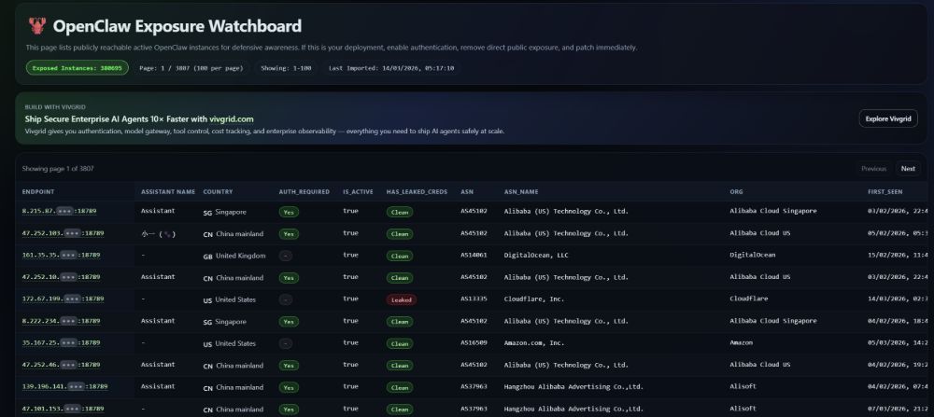This screenshot has height=417, width=934.
Task: Click Alibaba Cloud Singapore org in 8.215.87 row
Action: (773, 211)
